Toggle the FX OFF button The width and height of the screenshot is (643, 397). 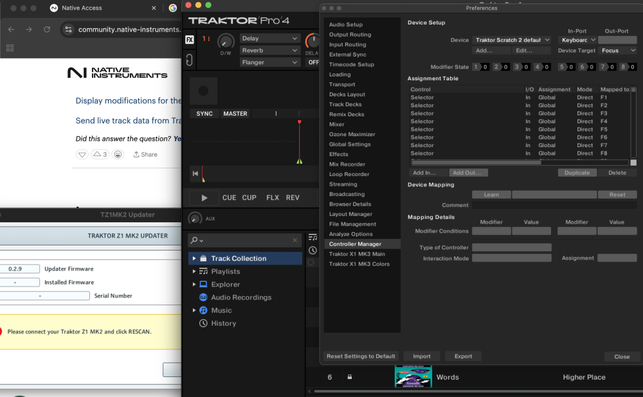pyautogui.click(x=313, y=62)
